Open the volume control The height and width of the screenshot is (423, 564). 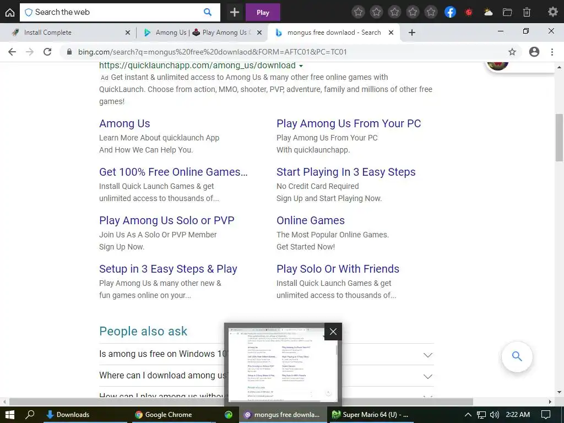coord(494,415)
